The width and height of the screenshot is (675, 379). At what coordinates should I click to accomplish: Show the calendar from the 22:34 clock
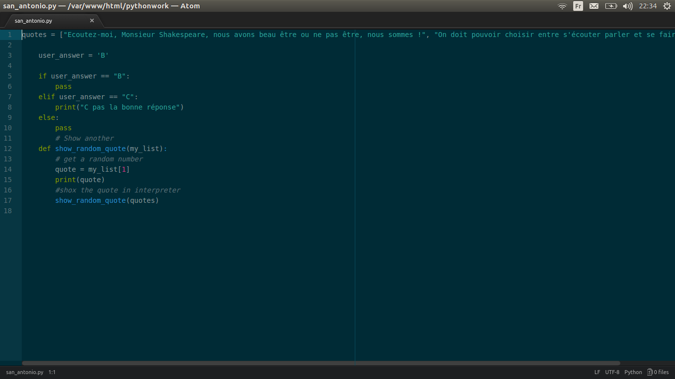647,6
